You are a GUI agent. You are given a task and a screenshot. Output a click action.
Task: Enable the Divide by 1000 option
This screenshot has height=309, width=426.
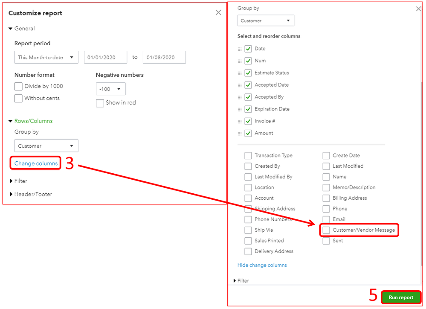17,86
